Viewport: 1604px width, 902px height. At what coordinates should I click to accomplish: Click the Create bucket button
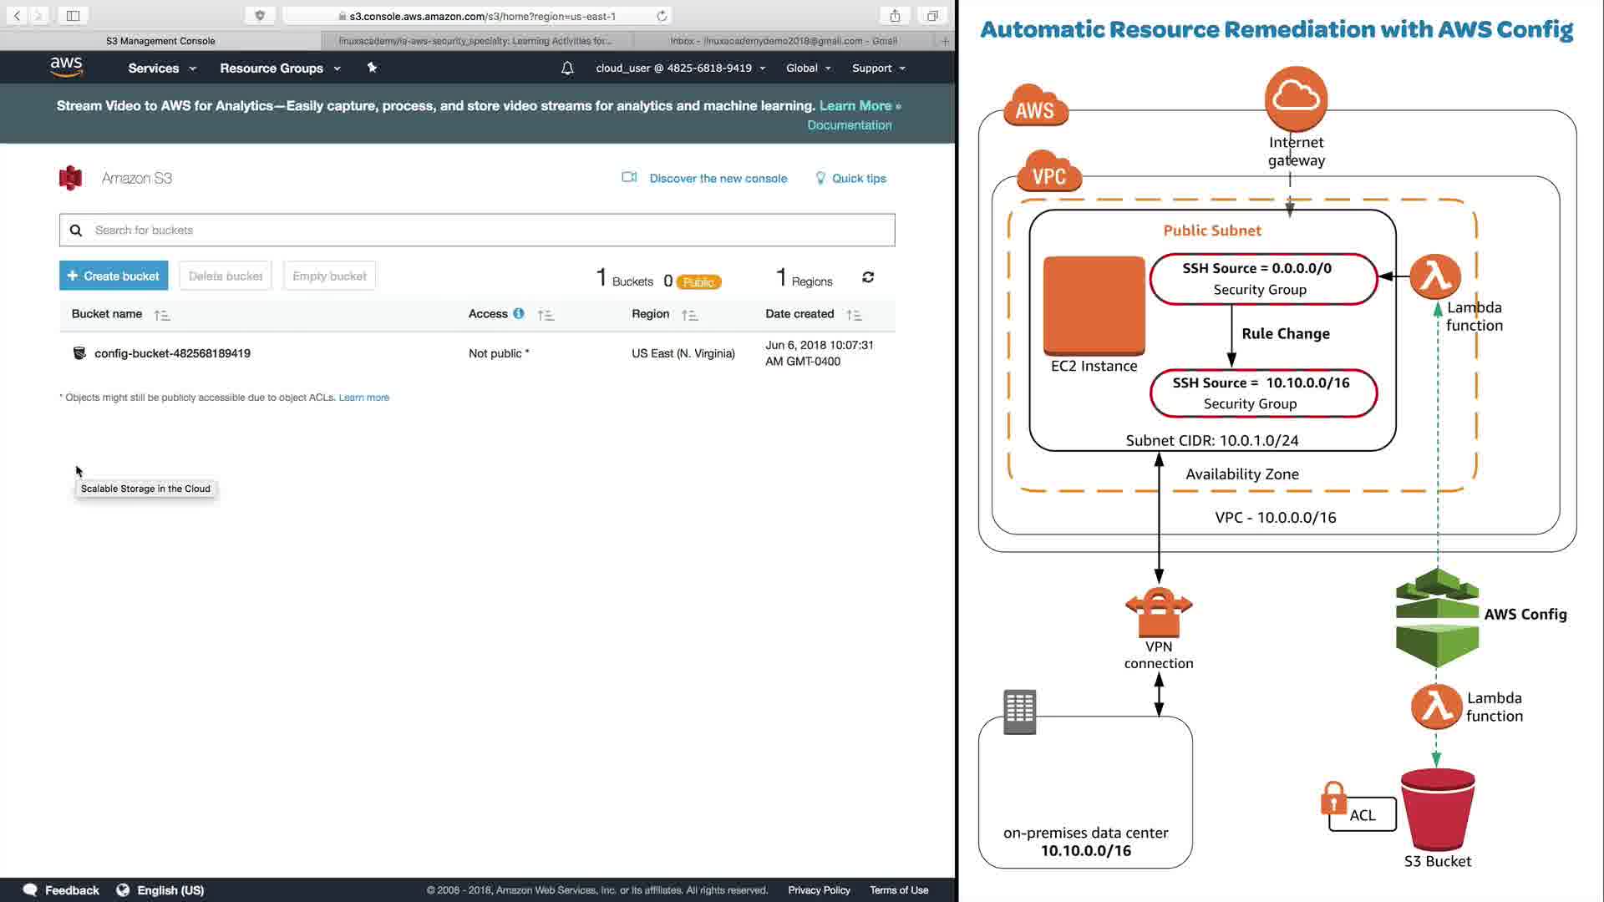[114, 276]
